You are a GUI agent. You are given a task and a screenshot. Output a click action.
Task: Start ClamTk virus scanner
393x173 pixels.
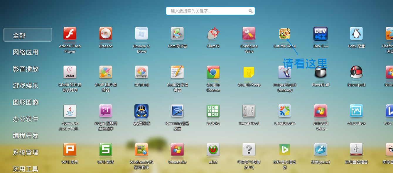[213, 33]
